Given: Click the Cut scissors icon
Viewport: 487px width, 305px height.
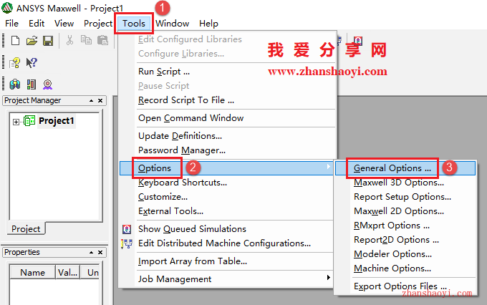Looking at the screenshot, I should tap(69, 40).
